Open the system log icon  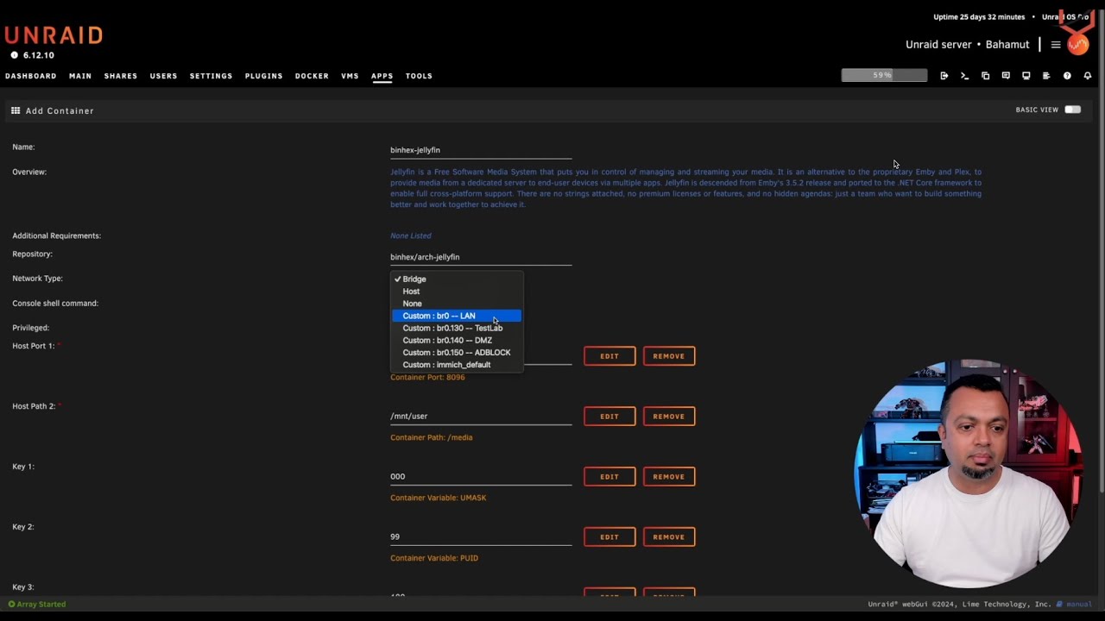pyautogui.click(x=1046, y=76)
